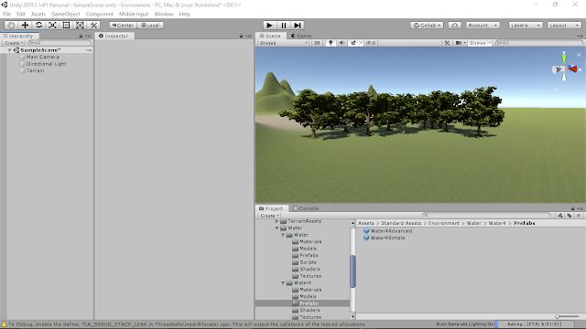The height and width of the screenshot is (329, 586).
Task: Toggle scene lighting bulb icon
Action: coord(331,43)
